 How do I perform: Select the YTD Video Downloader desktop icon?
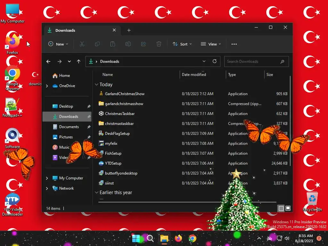tap(12, 205)
